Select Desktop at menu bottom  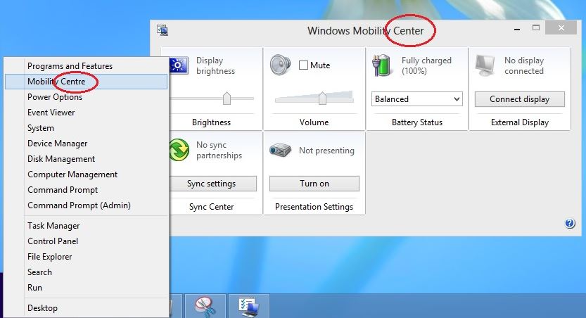coord(87,308)
